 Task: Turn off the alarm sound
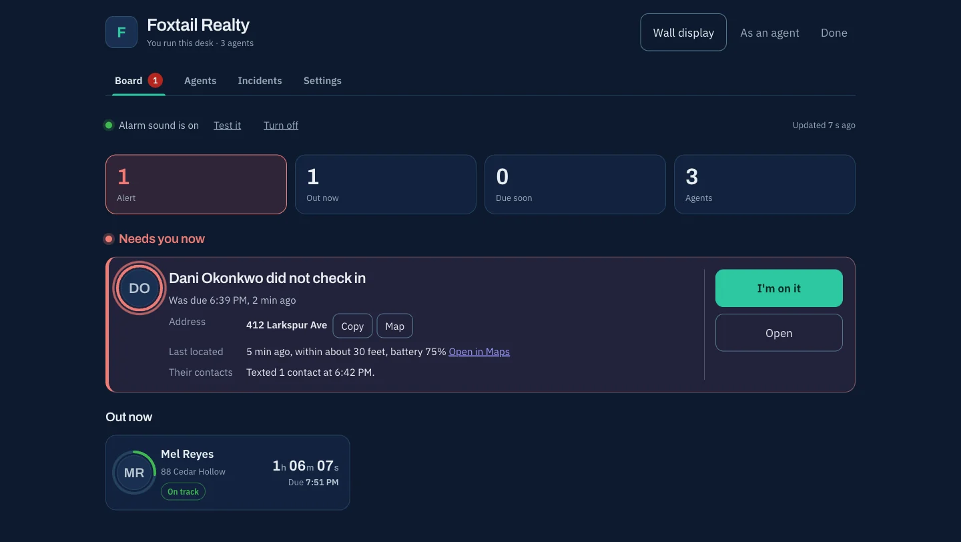point(281,125)
